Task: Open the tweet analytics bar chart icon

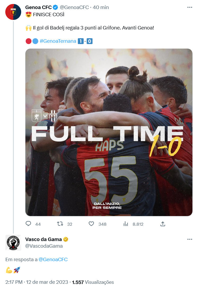Action: 126,224
